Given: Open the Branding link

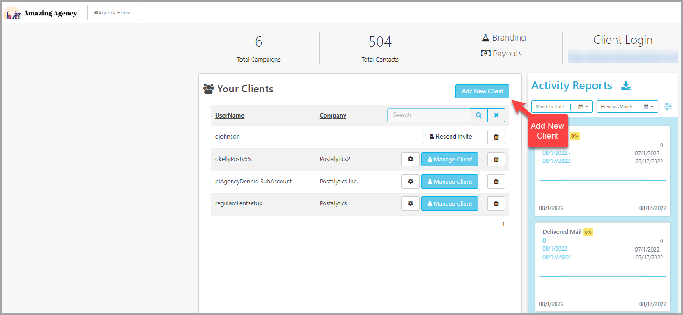Looking at the screenshot, I should (x=509, y=38).
